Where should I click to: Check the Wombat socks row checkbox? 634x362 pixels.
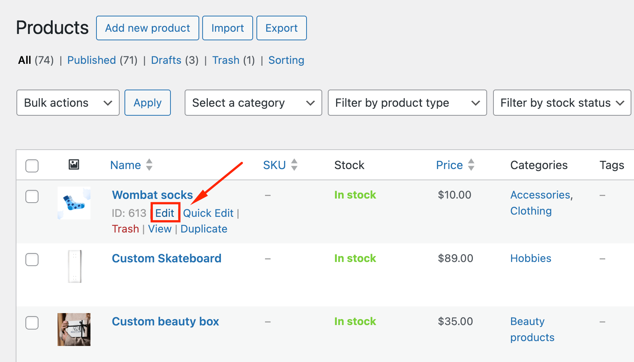click(x=32, y=196)
